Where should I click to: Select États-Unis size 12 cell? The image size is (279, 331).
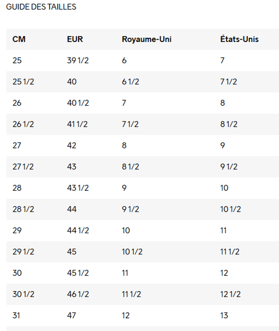pyautogui.click(x=224, y=273)
